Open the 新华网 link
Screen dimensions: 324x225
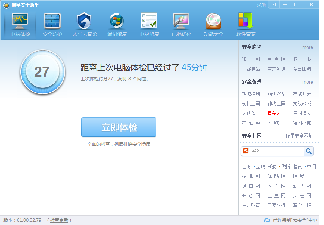coord(302,186)
